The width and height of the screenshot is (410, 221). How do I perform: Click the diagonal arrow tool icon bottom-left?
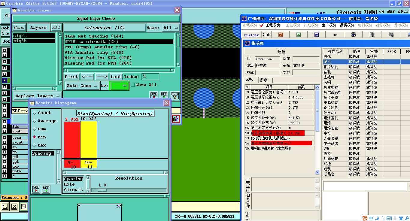pyautogui.click(x=5, y=207)
